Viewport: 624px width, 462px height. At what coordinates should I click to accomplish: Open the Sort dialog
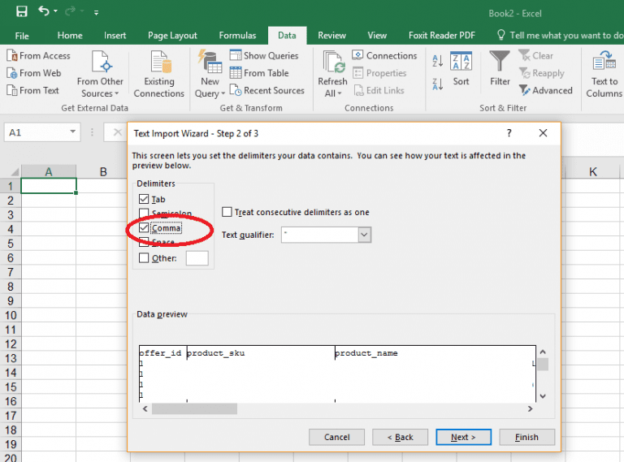(x=461, y=68)
